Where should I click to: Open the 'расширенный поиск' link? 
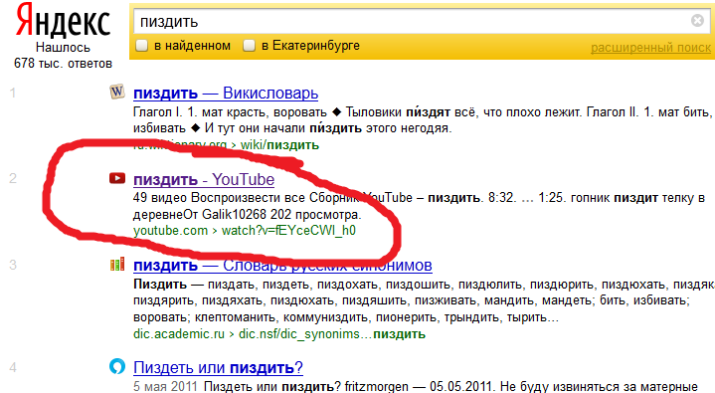pos(650,48)
